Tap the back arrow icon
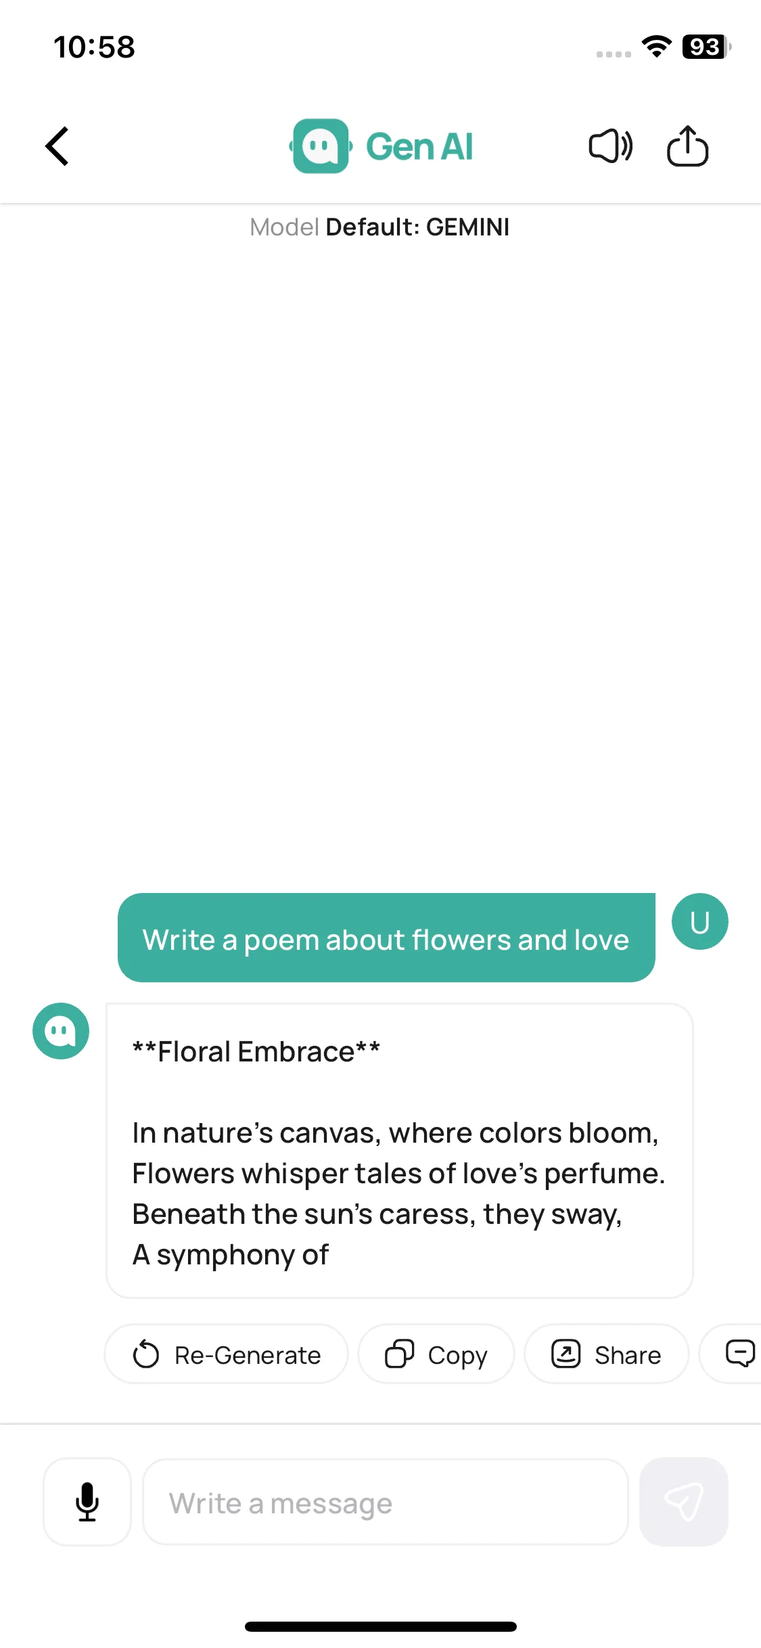Screen dimensions: 761x1648 [57, 146]
